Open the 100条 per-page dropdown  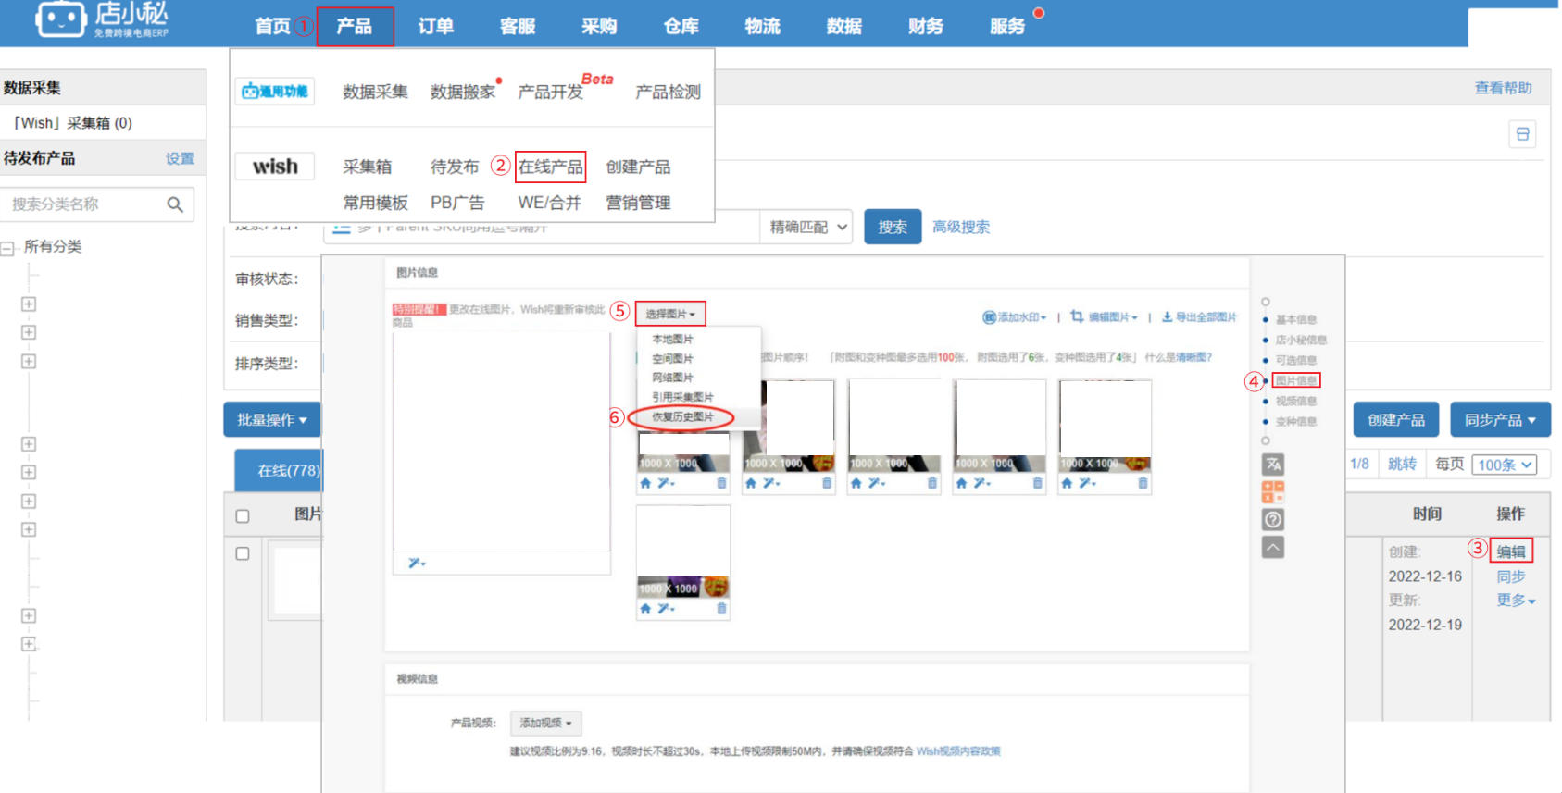point(1506,465)
